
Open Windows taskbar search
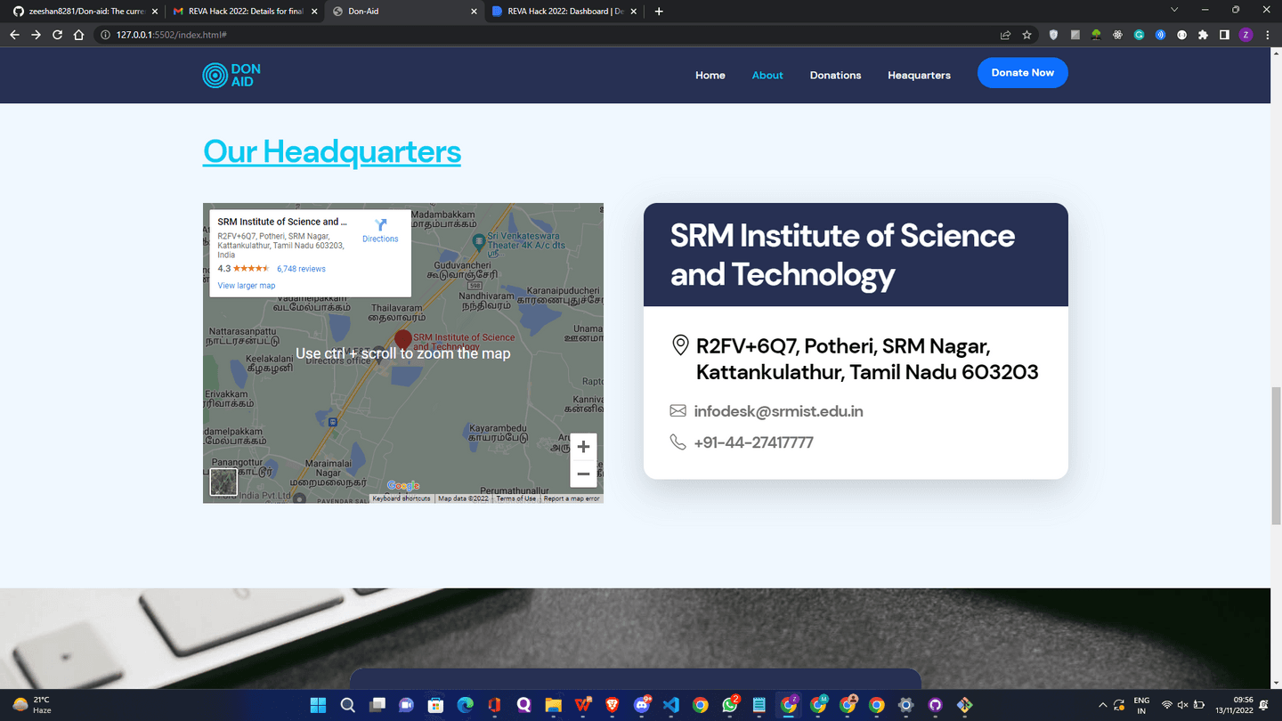(347, 705)
